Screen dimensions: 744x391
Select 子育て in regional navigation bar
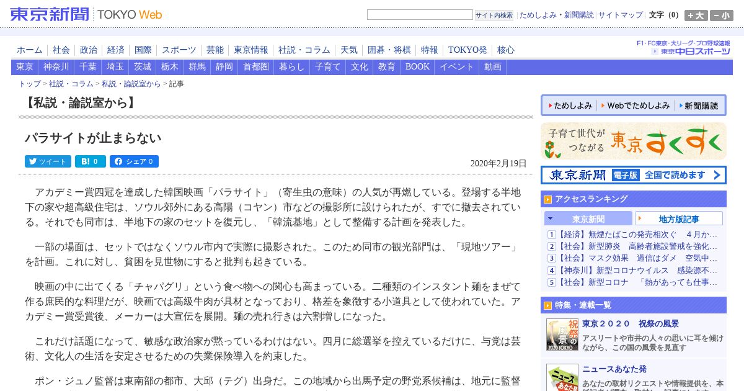coord(328,67)
